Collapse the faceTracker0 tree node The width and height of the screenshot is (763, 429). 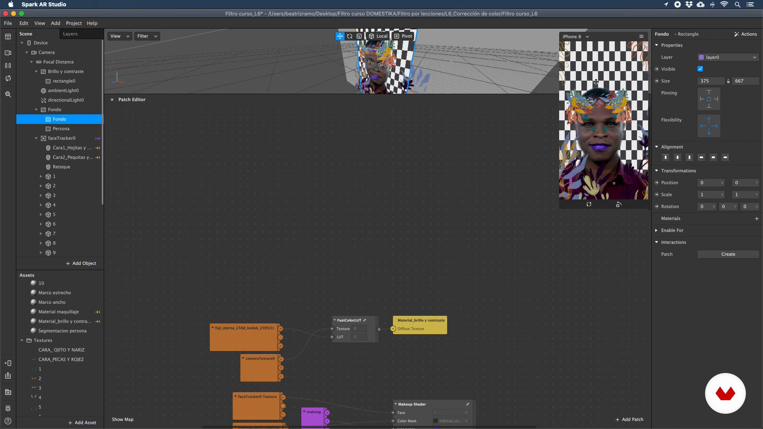point(36,138)
